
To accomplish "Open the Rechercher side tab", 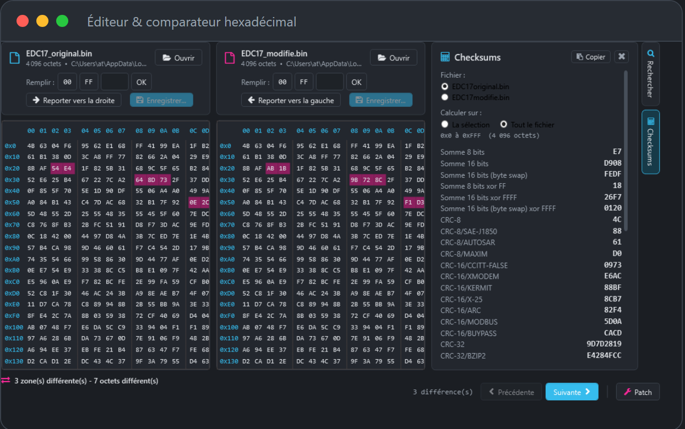I will 650,74.
